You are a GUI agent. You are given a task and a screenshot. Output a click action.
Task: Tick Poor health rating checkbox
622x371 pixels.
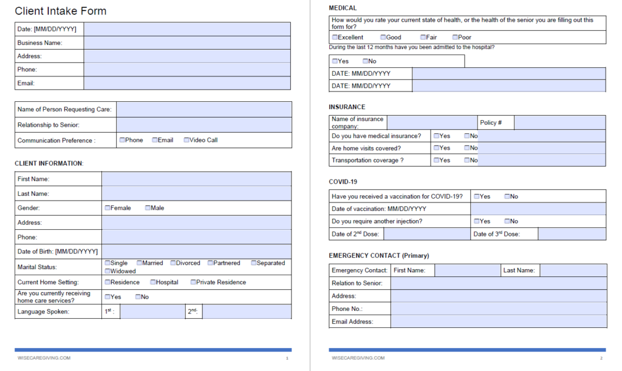click(x=455, y=37)
